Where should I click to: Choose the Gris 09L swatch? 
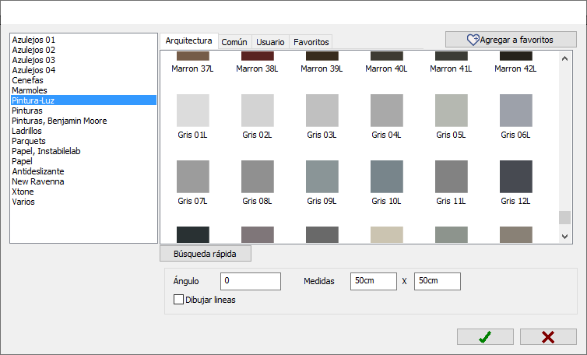coord(322,177)
